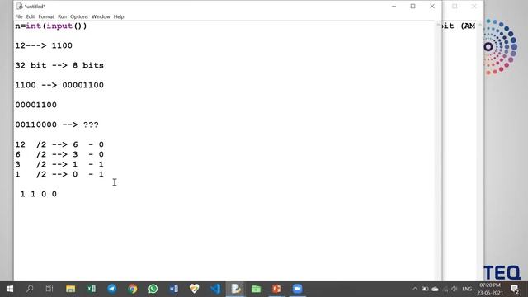Click the line 'n=int(input())'
The image size is (528, 297).
(51, 26)
